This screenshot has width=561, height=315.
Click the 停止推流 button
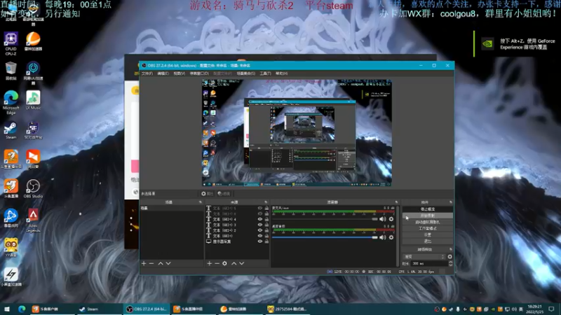click(x=428, y=209)
